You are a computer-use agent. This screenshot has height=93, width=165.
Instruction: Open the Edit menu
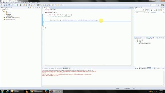click(4, 3)
